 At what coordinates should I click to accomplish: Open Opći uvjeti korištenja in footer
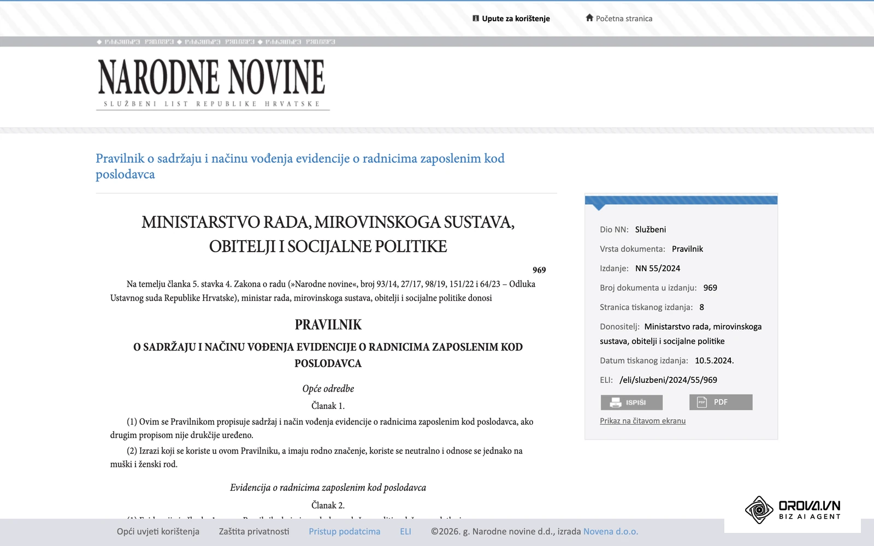point(158,531)
